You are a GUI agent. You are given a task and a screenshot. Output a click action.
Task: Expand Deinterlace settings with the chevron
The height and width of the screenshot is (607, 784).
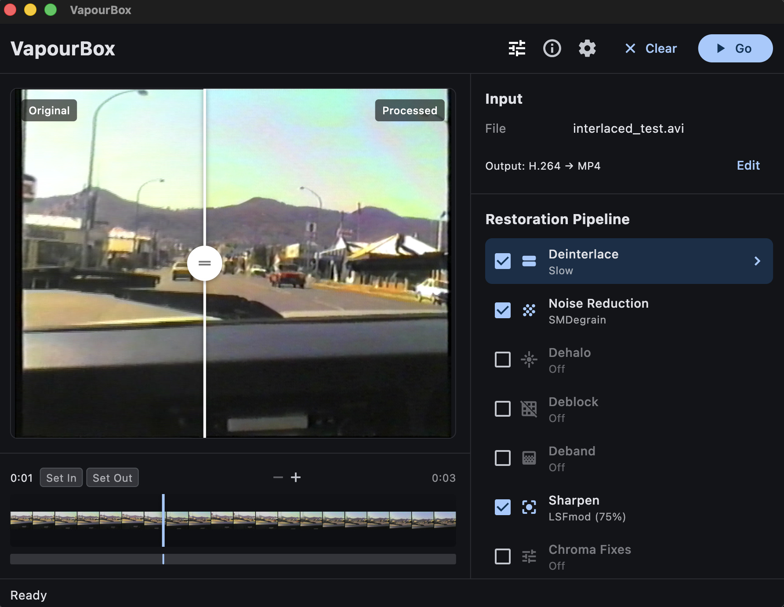click(757, 261)
